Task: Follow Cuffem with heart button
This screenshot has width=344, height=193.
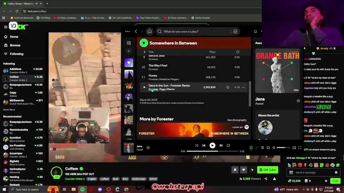Action: point(243,170)
